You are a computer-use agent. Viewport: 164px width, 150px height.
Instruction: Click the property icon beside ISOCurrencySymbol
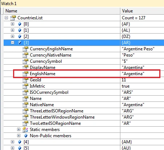click(x=25, y=92)
